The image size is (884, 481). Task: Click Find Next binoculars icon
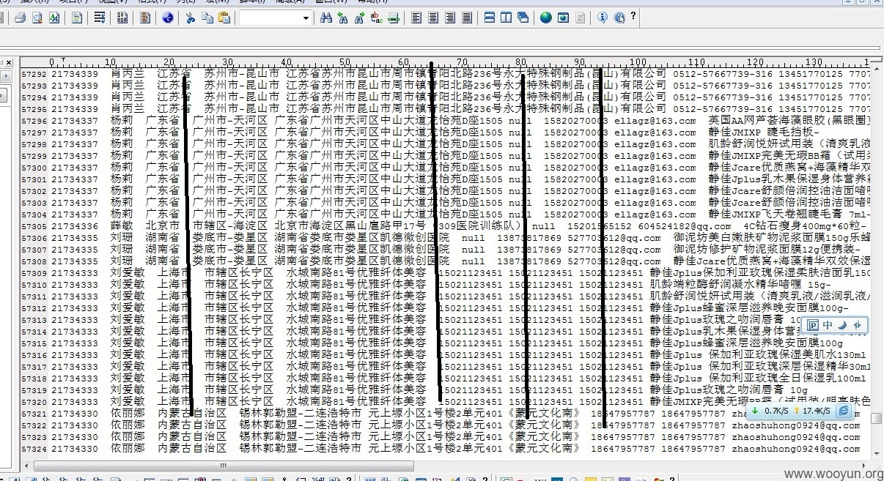pyautogui.click(x=359, y=18)
